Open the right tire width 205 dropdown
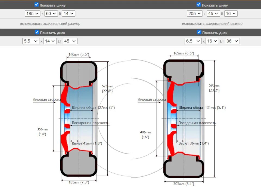 tap(195, 14)
